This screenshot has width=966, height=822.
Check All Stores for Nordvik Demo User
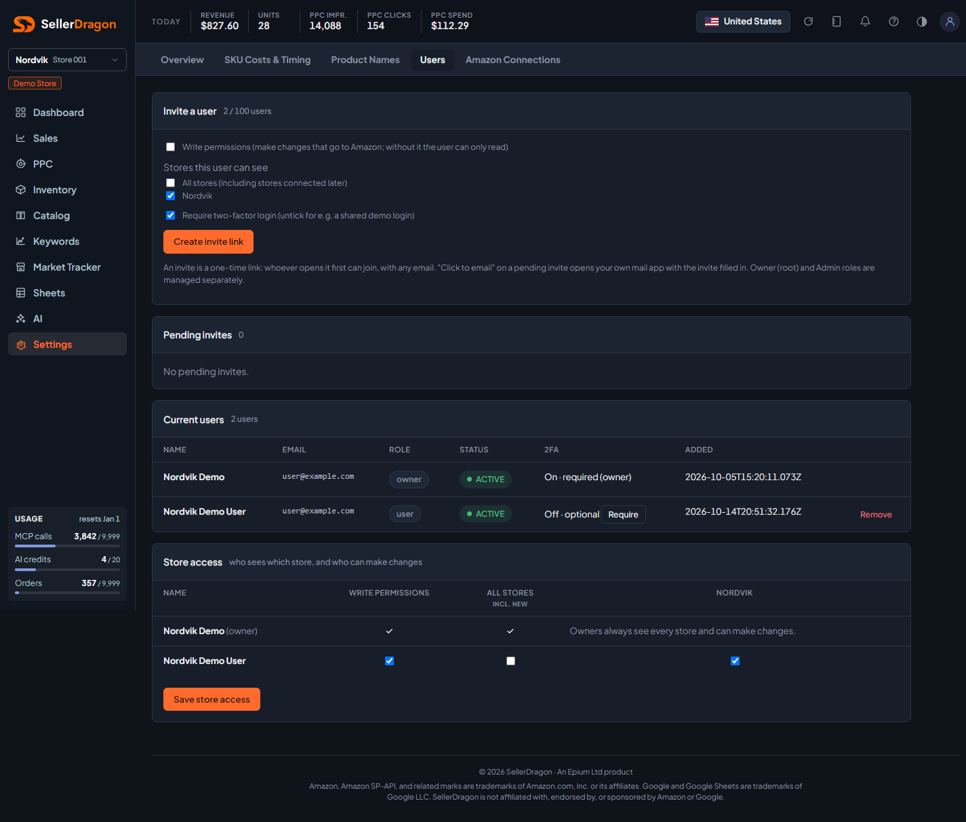coord(510,661)
